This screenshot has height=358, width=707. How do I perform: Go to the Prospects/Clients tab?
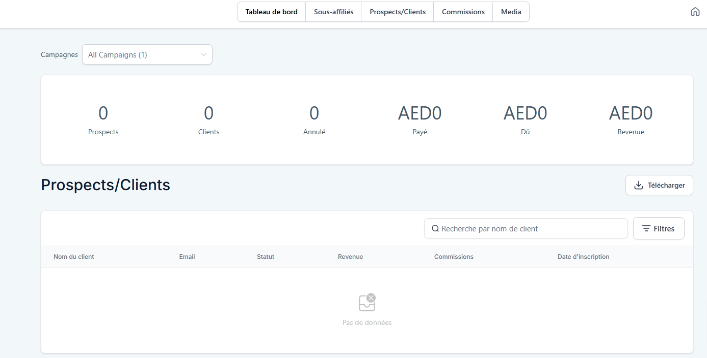(398, 12)
